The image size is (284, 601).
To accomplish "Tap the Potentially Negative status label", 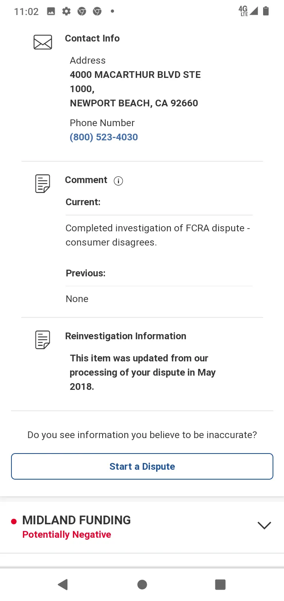I will tap(67, 535).
